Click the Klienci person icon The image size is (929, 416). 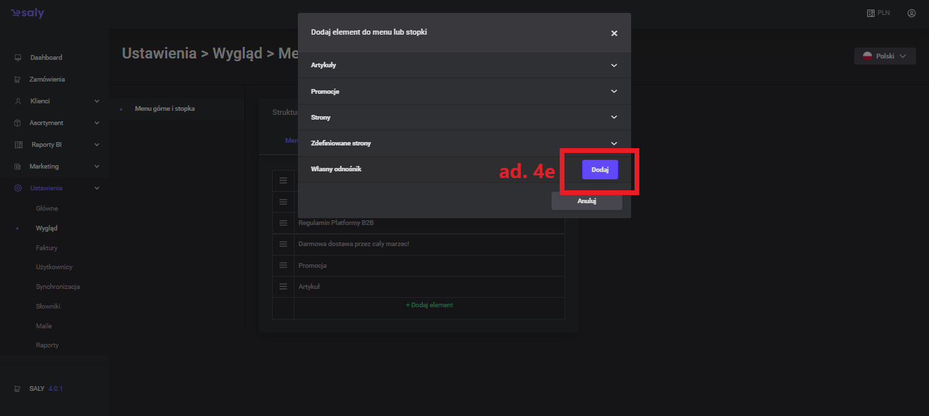tap(18, 101)
